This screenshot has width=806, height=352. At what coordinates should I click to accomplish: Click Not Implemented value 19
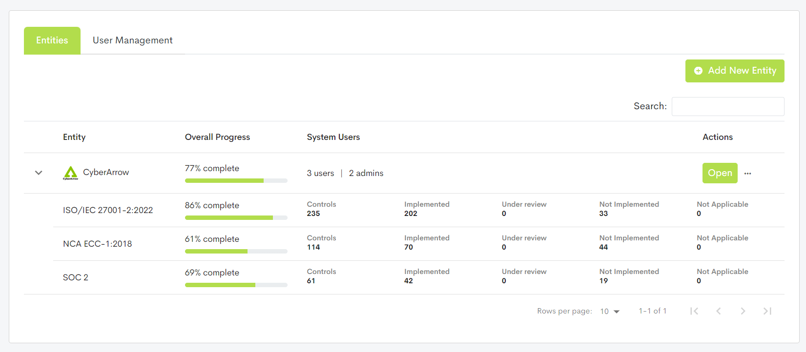pyautogui.click(x=603, y=281)
